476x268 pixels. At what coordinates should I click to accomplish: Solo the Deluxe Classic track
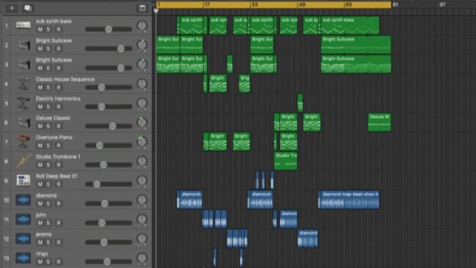(48, 127)
